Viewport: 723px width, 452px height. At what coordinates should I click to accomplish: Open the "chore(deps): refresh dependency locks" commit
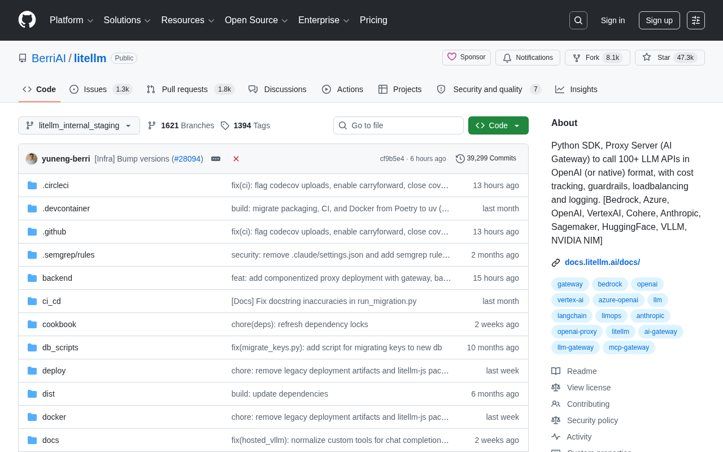click(x=300, y=324)
